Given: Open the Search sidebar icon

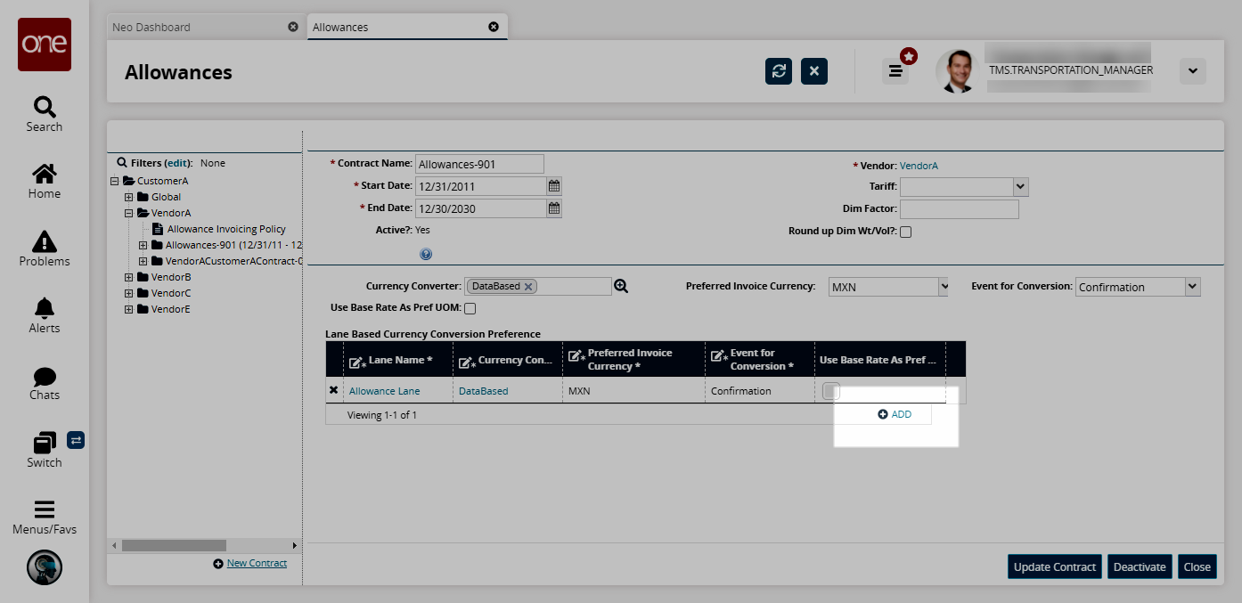Looking at the screenshot, I should (44, 114).
